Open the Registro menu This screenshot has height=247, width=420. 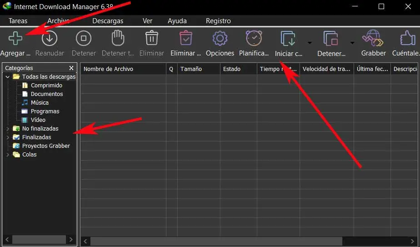pyautogui.click(x=218, y=21)
